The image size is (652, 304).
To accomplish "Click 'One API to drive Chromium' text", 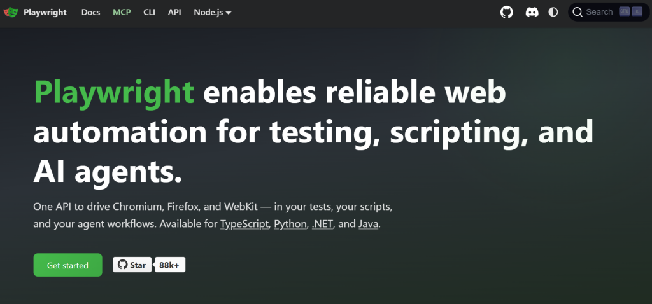I will tap(99, 207).
